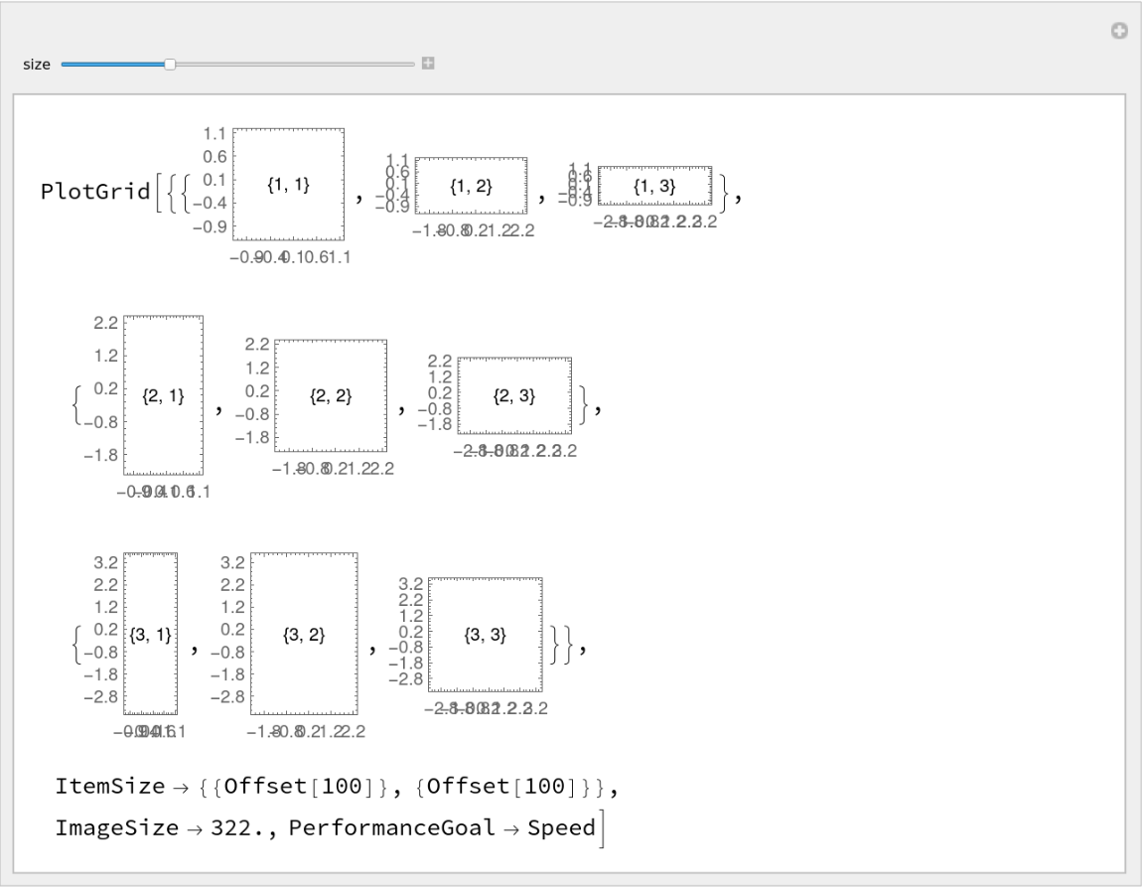Select the {1, 1} plot frame
This screenshot has width=1142, height=890.
click(x=288, y=185)
